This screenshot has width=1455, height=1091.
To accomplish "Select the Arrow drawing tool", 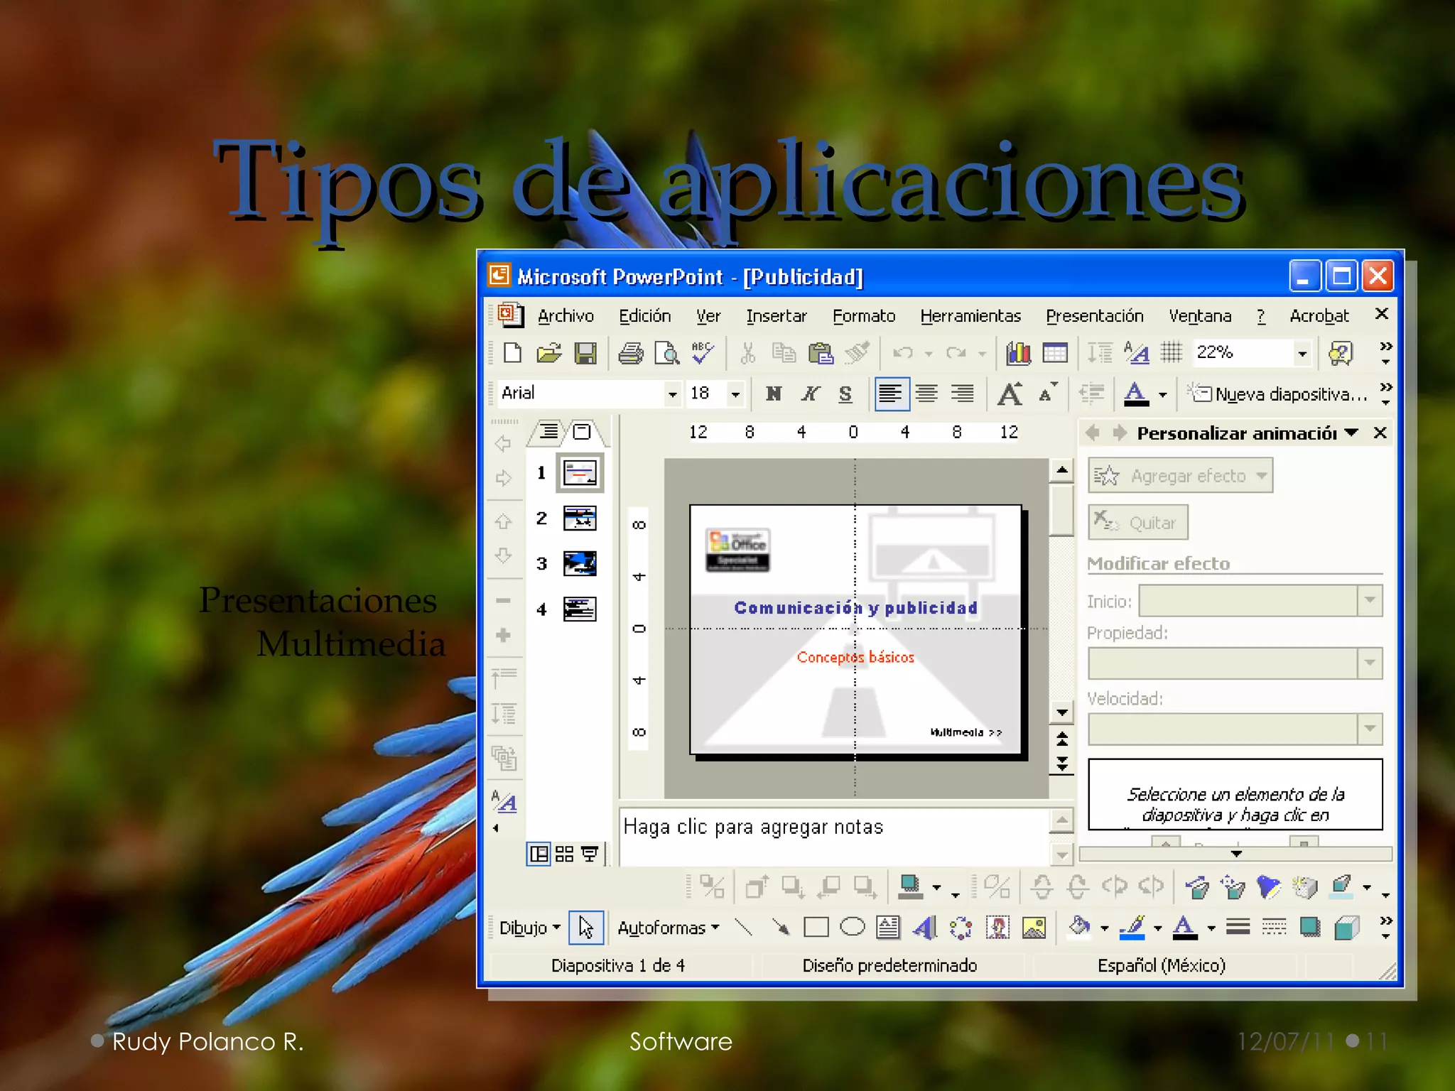I will click(780, 927).
